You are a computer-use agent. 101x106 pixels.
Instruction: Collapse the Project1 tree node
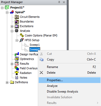[x=2, y=8]
